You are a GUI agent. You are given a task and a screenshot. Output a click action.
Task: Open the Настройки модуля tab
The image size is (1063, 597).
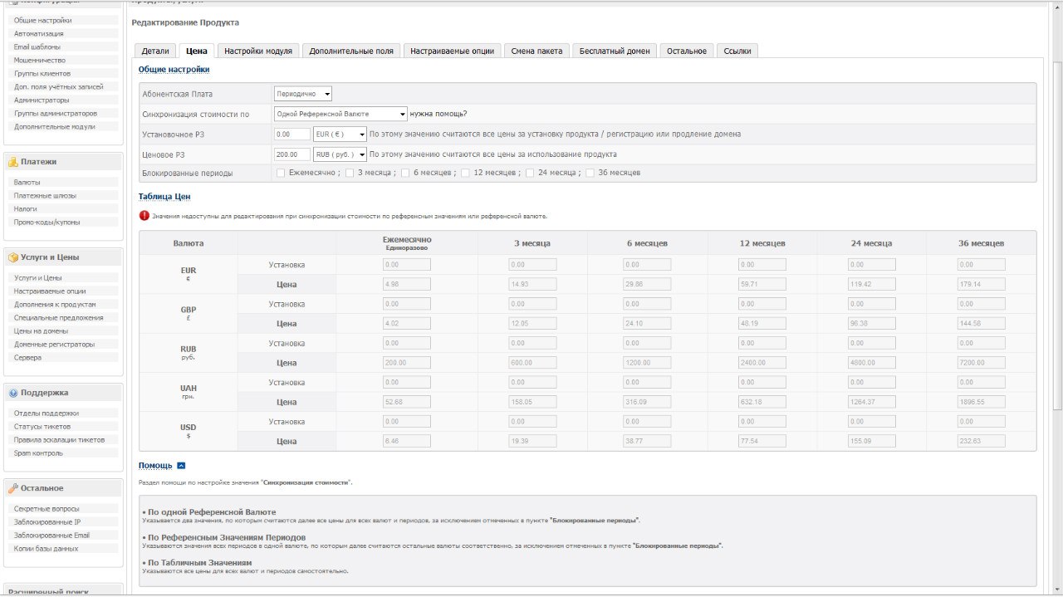coord(257,51)
